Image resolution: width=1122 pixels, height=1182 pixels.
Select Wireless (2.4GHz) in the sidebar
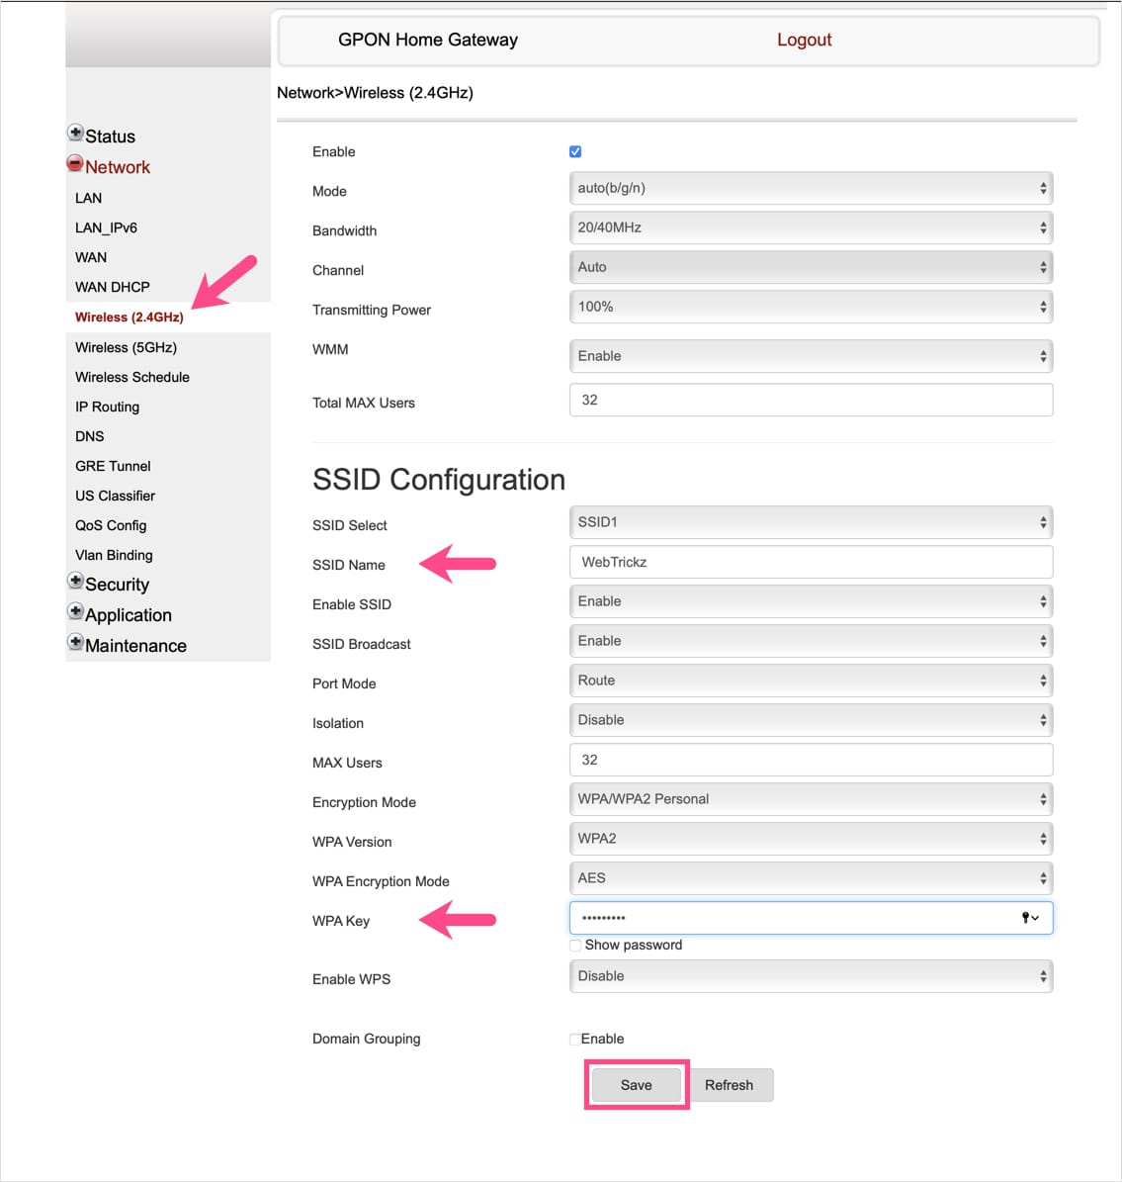(129, 318)
